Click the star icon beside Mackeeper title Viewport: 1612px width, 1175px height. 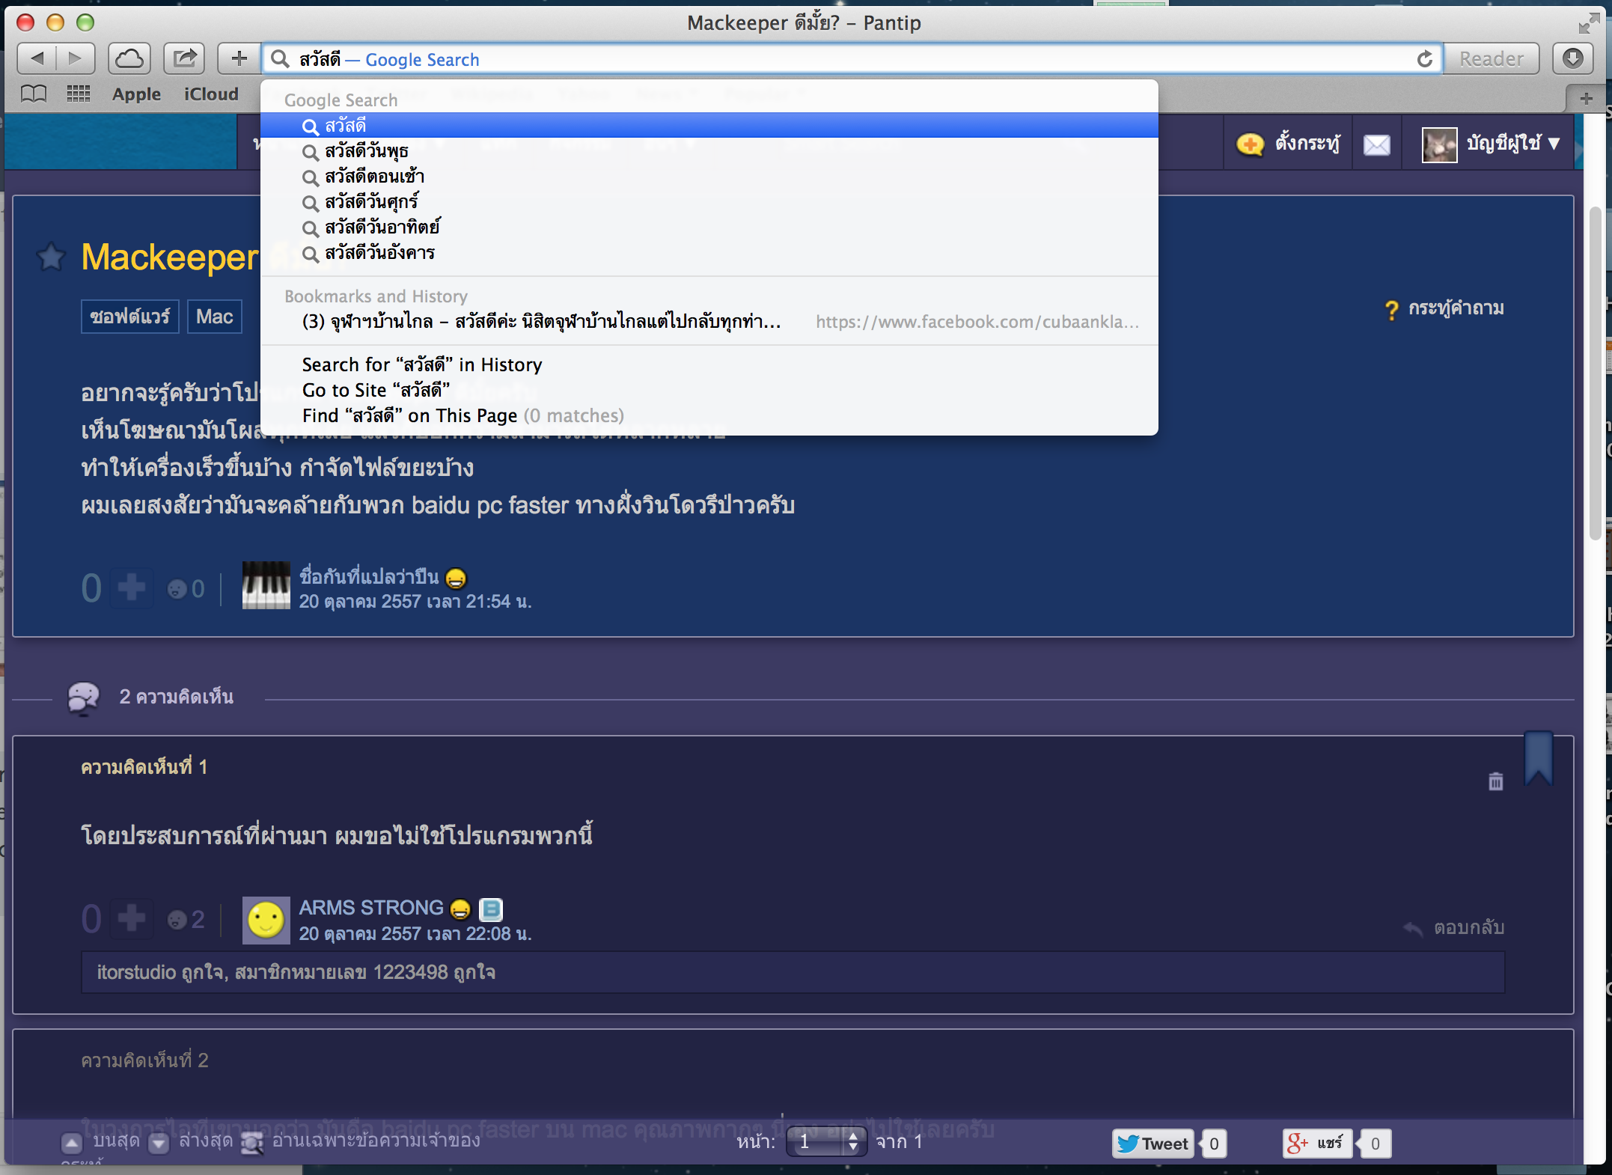51,257
